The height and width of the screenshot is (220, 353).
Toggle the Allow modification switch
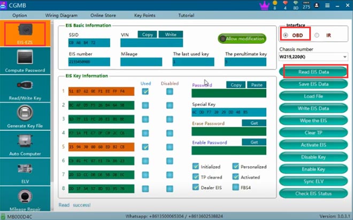(242, 39)
